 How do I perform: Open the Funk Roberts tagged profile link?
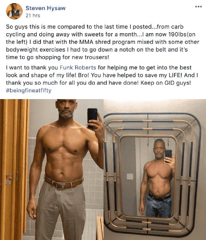pyautogui.click(x=78, y=68)
